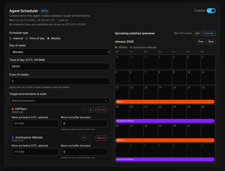
Task: Click the Every N weeks input box
Action: click(x=60, y=81)
